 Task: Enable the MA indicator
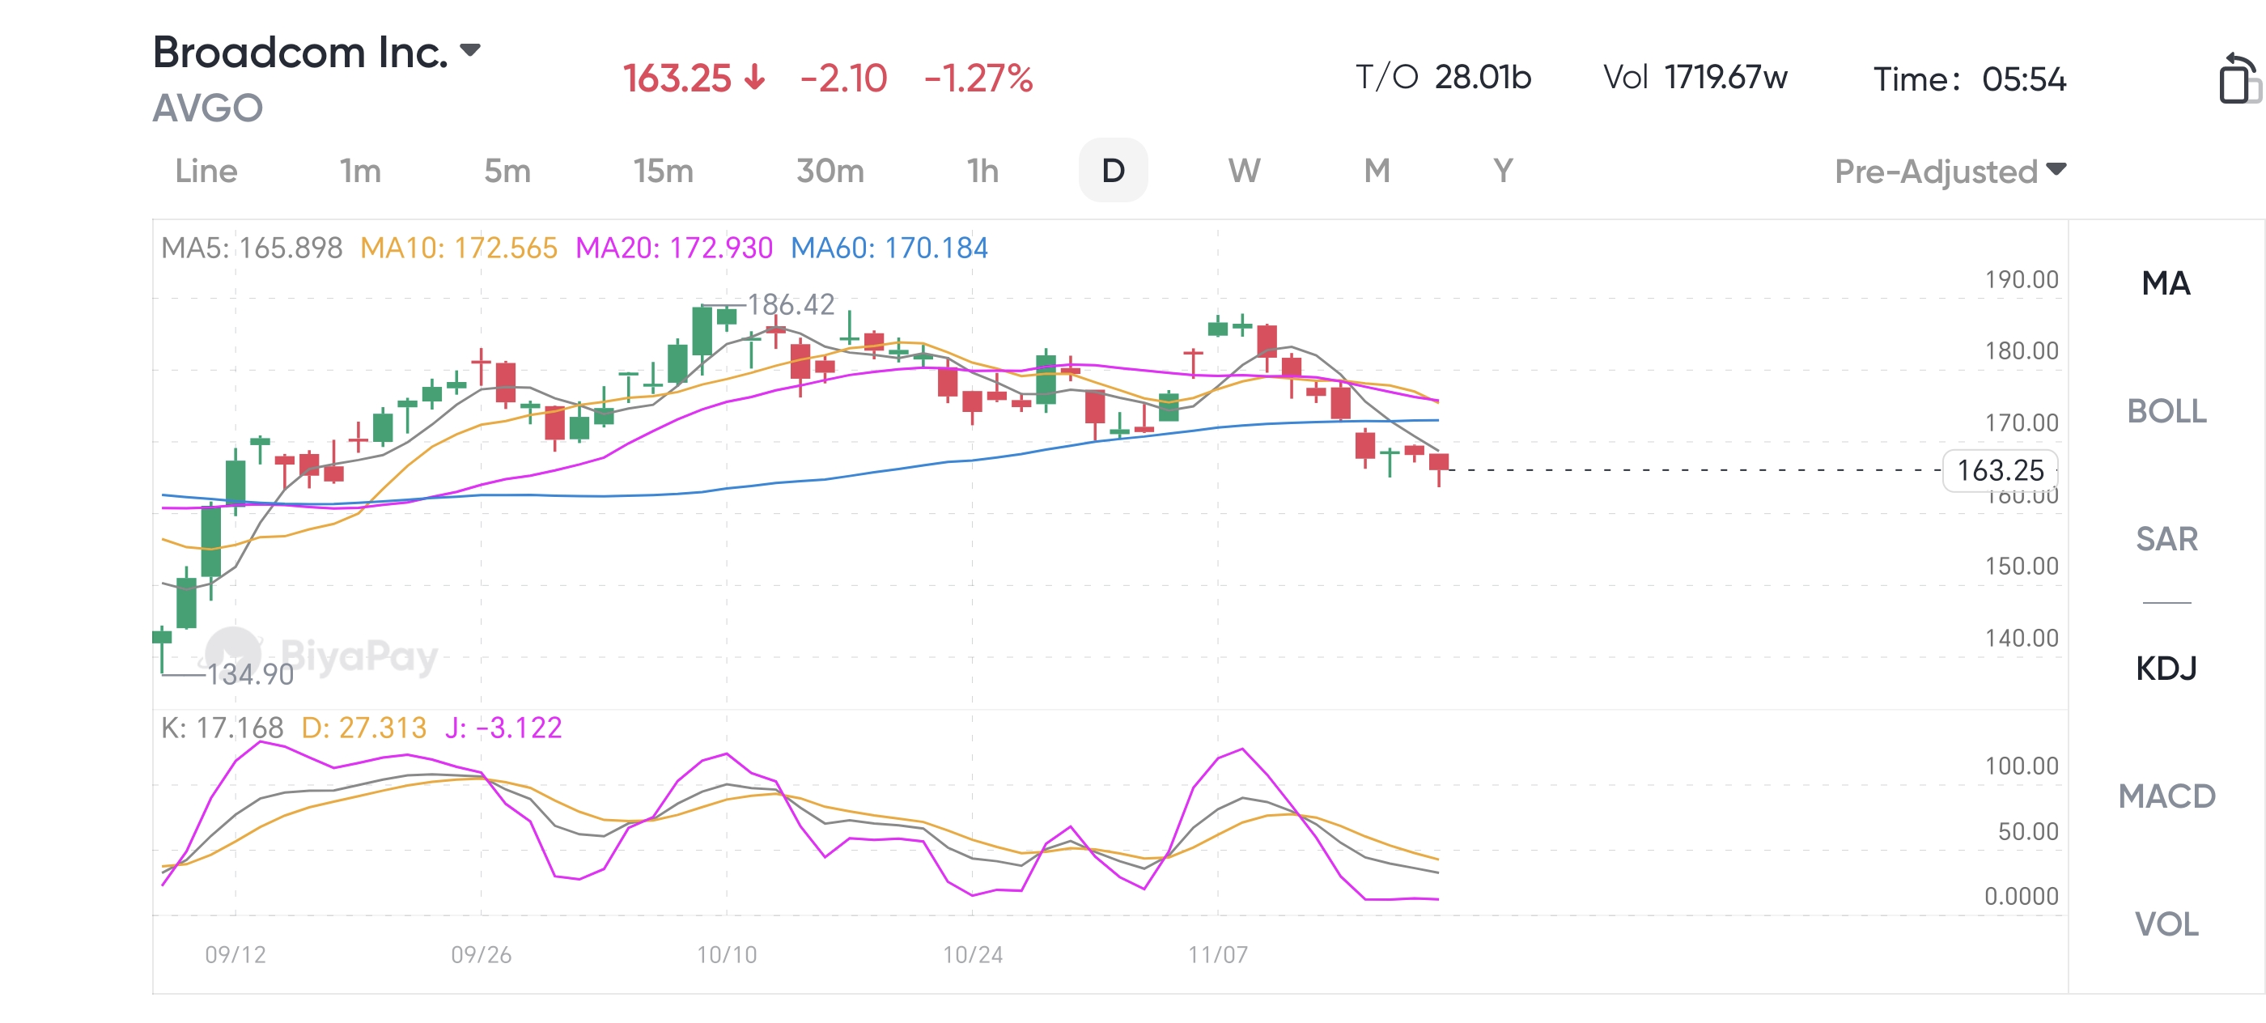(2166, 283)
